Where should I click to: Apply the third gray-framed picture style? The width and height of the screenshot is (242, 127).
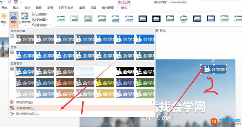point(88,19)
